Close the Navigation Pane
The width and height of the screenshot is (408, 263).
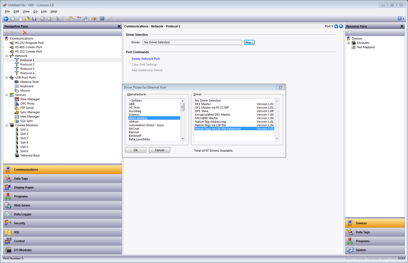119,26
